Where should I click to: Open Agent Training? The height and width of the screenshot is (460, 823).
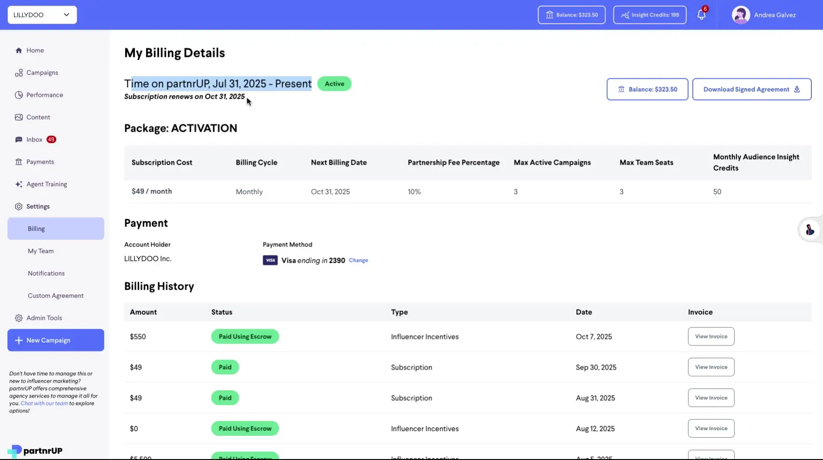(x=46, y=184)
